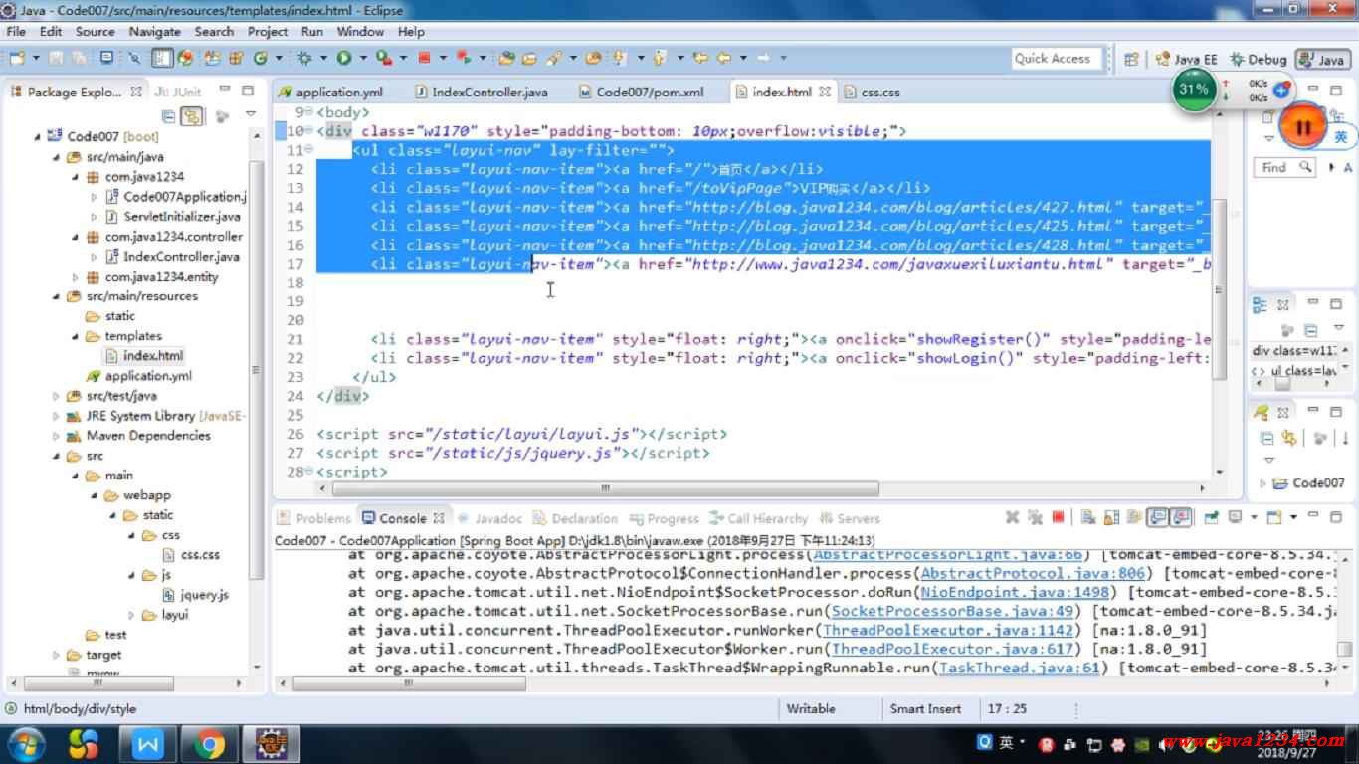Click the Java perspective button
This screenshot has width=1359, height=764.
pyautogui.click(x=1321, y=60)
